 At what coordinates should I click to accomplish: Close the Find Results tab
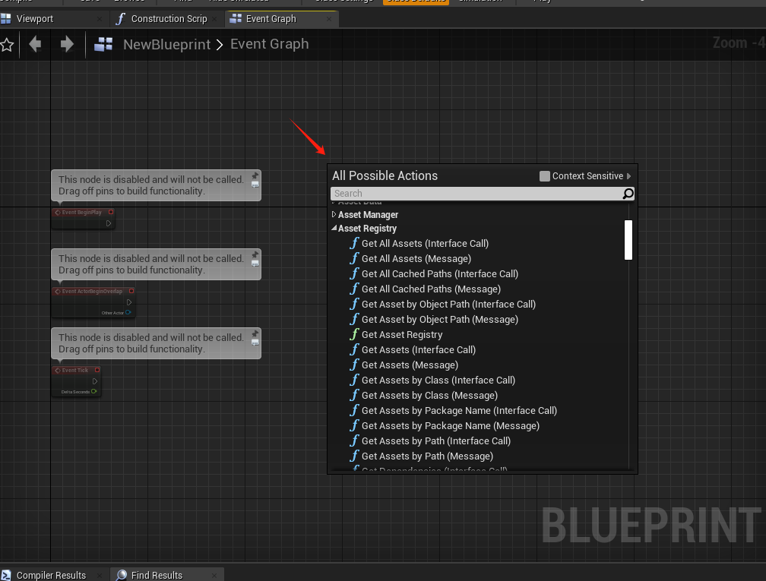click(x=214, y=576)
